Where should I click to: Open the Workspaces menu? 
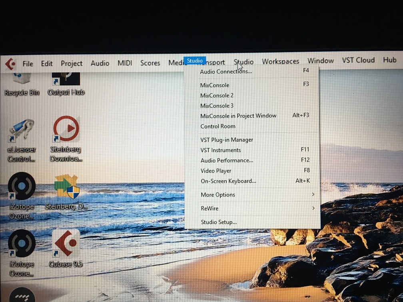(280, 62)
